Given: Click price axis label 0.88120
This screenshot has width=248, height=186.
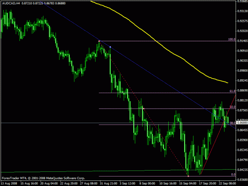Looking at the screenshot, I should [242, 100].
